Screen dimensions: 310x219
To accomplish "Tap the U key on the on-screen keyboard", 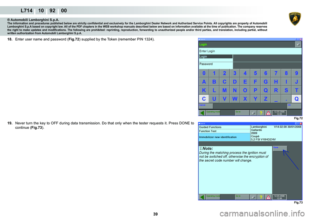I will point(214,99).
